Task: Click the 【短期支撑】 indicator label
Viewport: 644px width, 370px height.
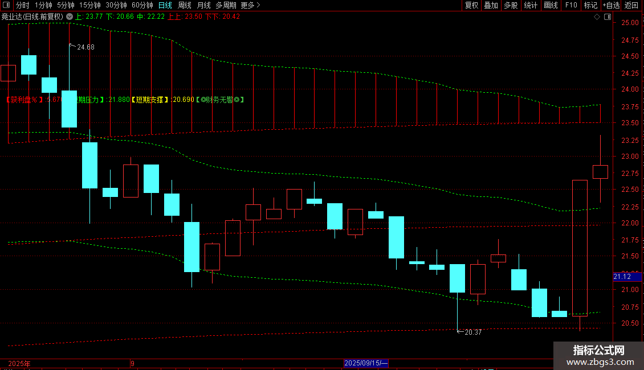Action: (150, 100)
